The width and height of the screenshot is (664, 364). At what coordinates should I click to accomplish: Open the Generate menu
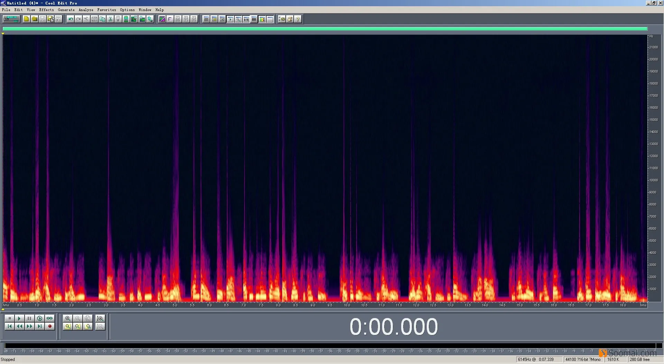coord(66,10)
